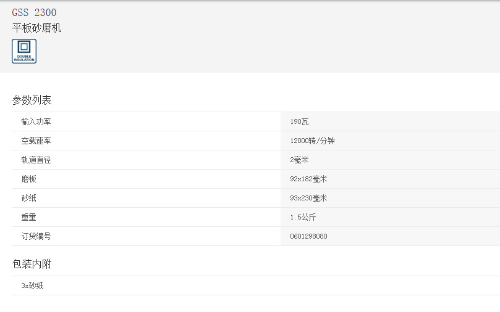Screen dimensions: 500x312
Task: Click the 轨道直径 row label
Action: [36, 160]
